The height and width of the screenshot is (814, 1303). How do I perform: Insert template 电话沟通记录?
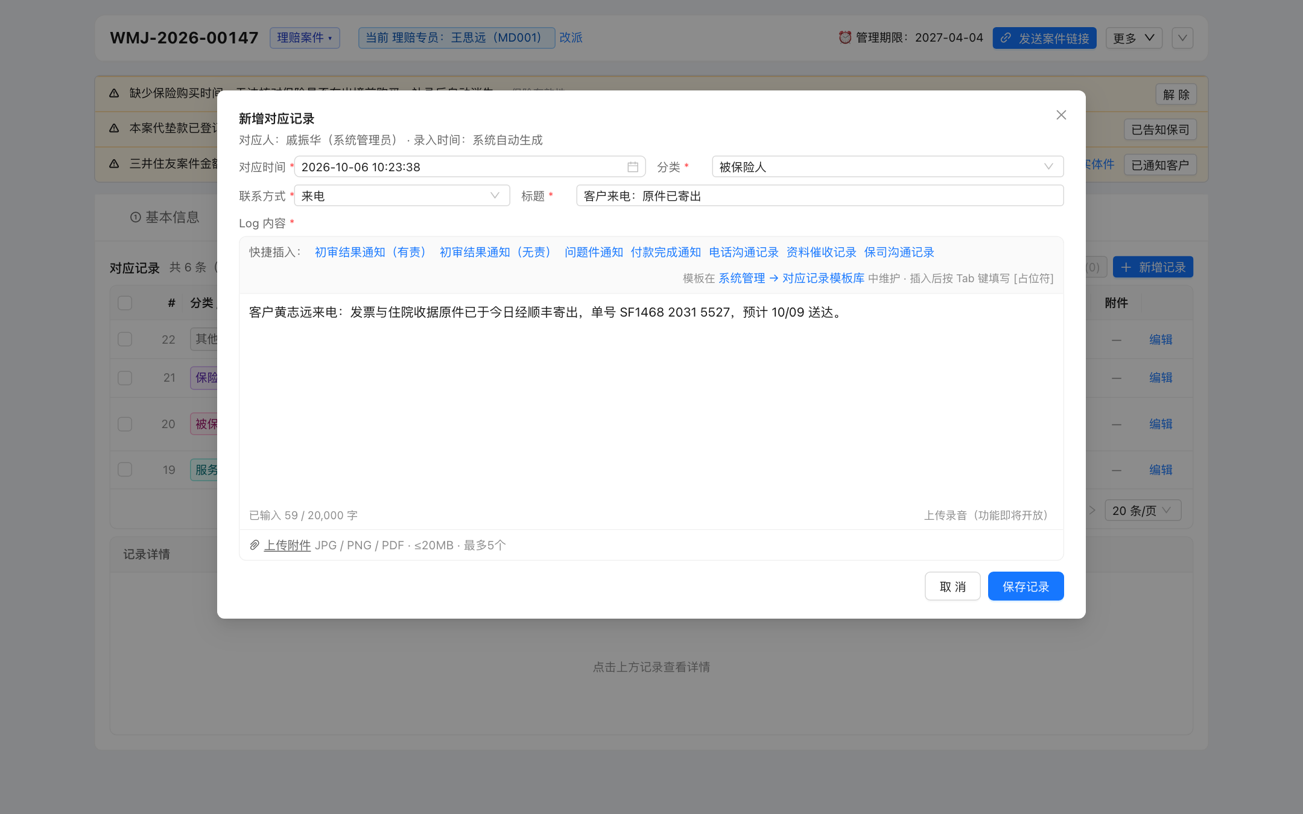click(744, 252)
